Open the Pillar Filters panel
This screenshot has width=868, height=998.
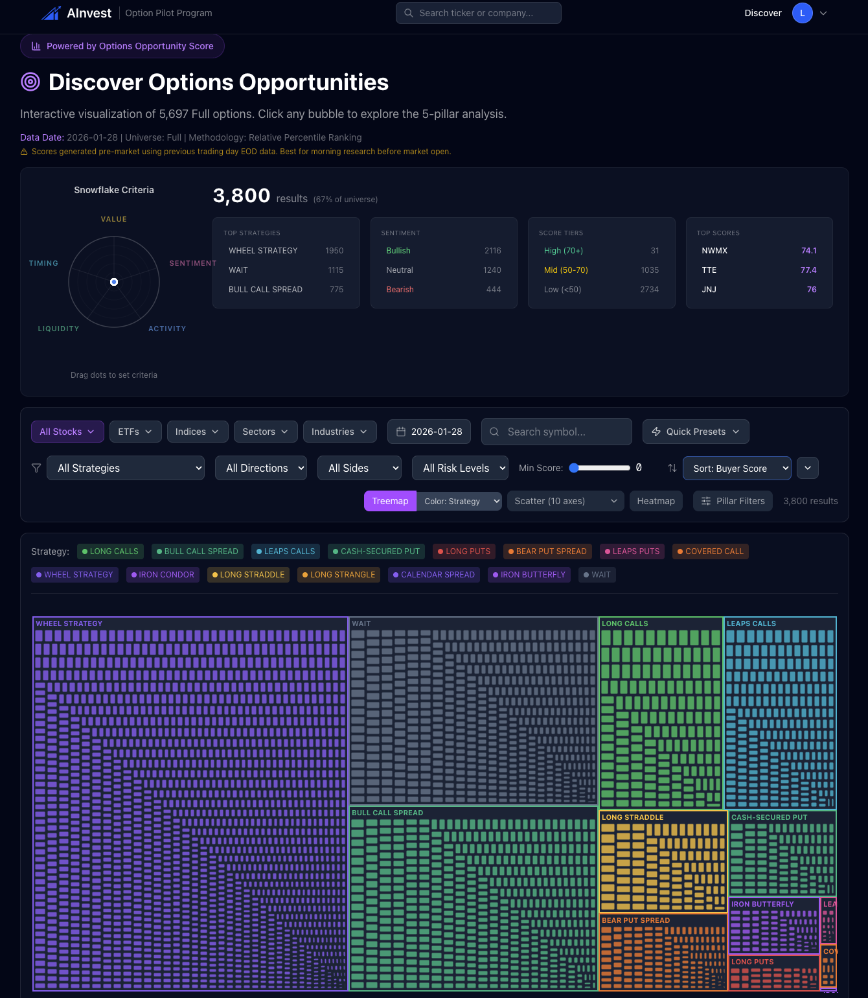coord(733,501)
